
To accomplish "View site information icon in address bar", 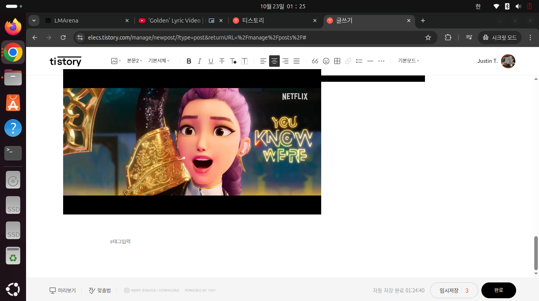I will (80, 38).
